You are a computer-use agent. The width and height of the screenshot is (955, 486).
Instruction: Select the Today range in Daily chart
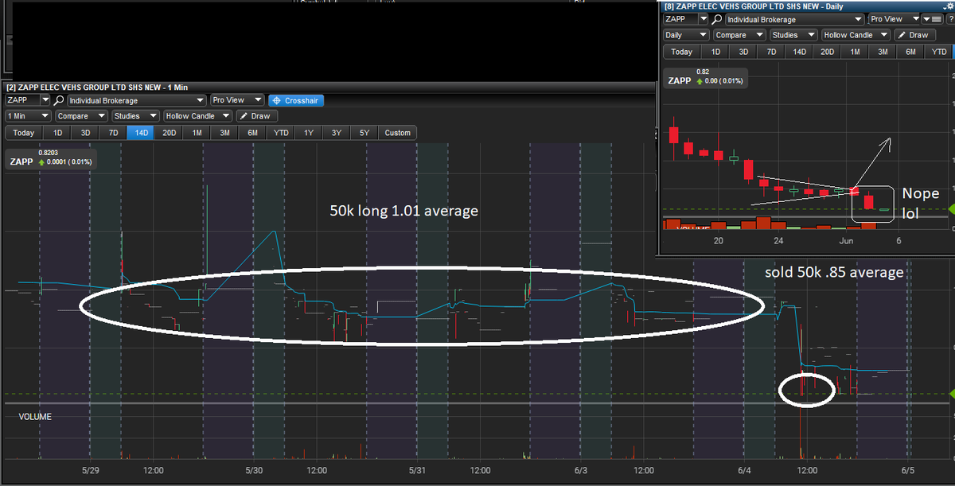click(681, 52)
